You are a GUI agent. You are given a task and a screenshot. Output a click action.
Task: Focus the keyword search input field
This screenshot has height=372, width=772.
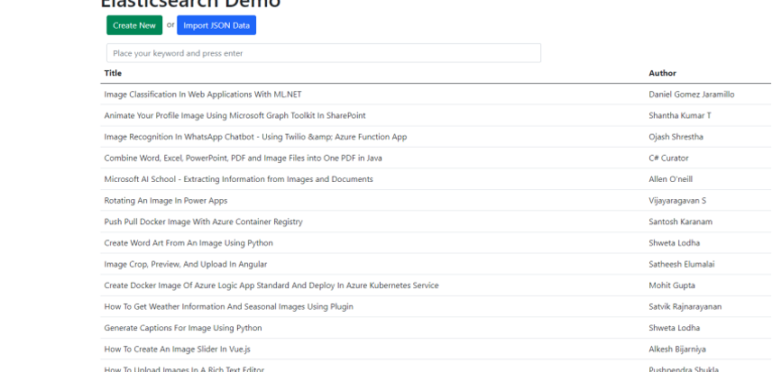tap(323, 53)
